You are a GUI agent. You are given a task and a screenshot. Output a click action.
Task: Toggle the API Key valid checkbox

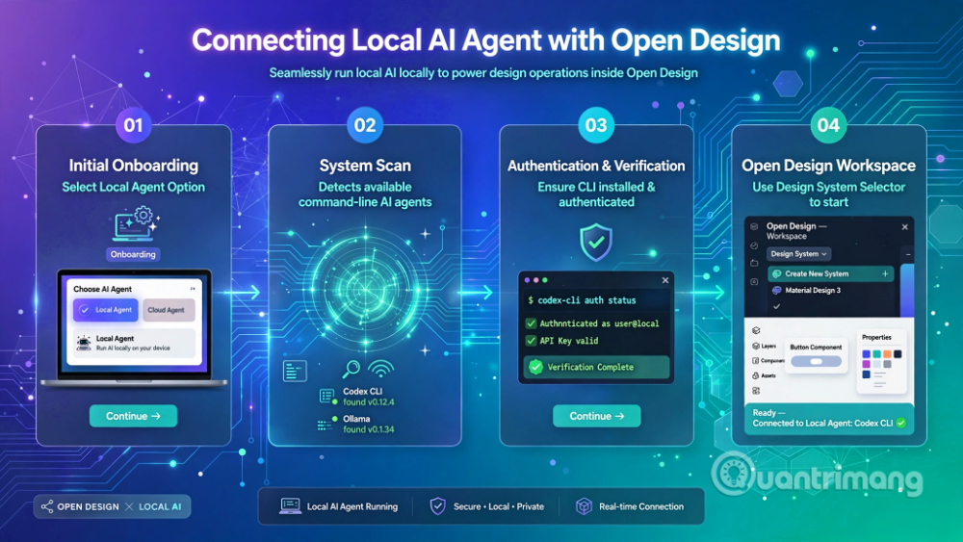point(531,341)
